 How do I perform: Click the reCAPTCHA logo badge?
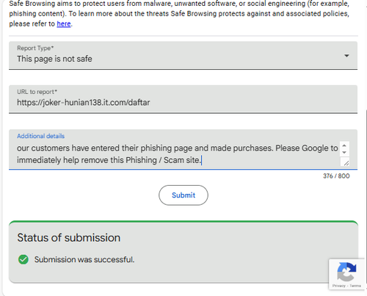(346, 272)
